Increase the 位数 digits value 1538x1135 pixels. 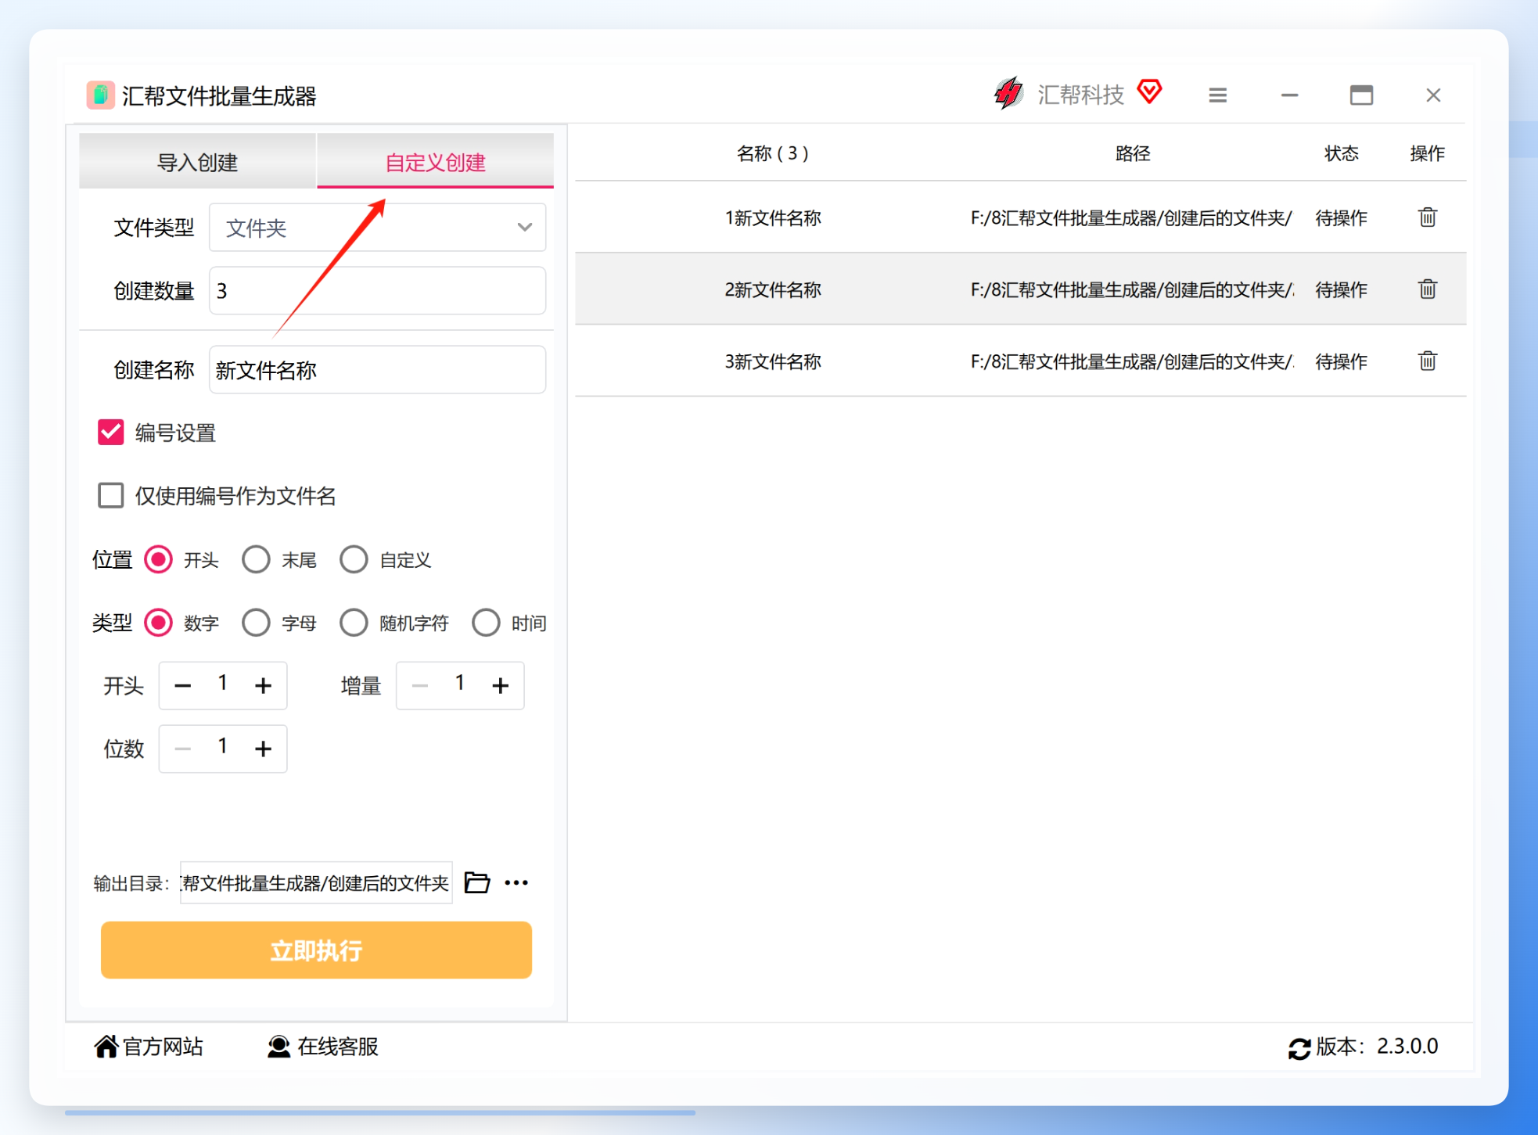(x=264, y=749)
